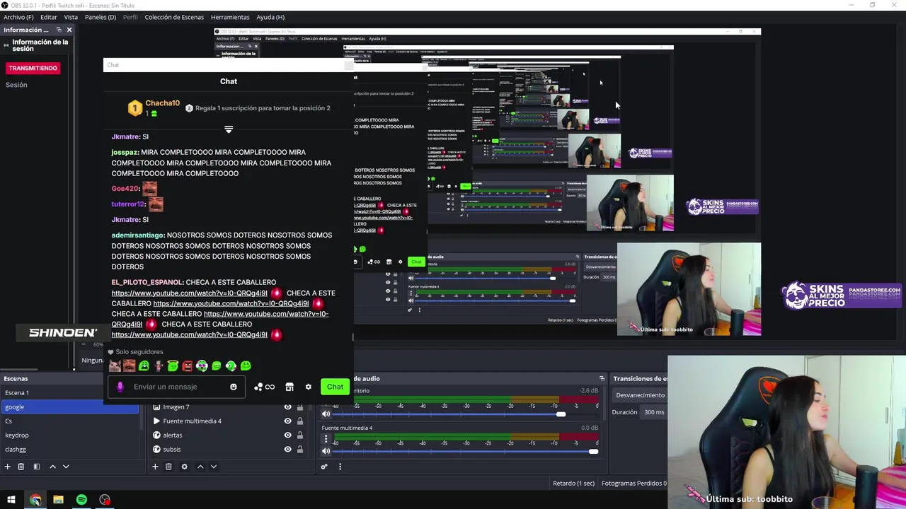
Task: Click username ademirsantiago in chat
Action: [138, 235]
